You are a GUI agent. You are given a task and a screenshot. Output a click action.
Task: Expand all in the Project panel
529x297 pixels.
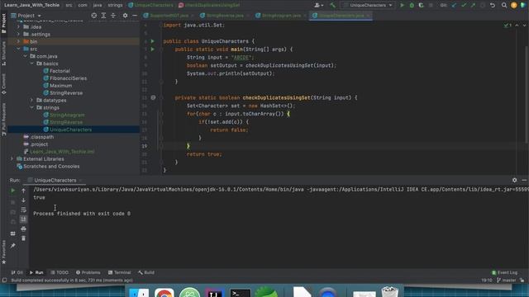point(103,16)
